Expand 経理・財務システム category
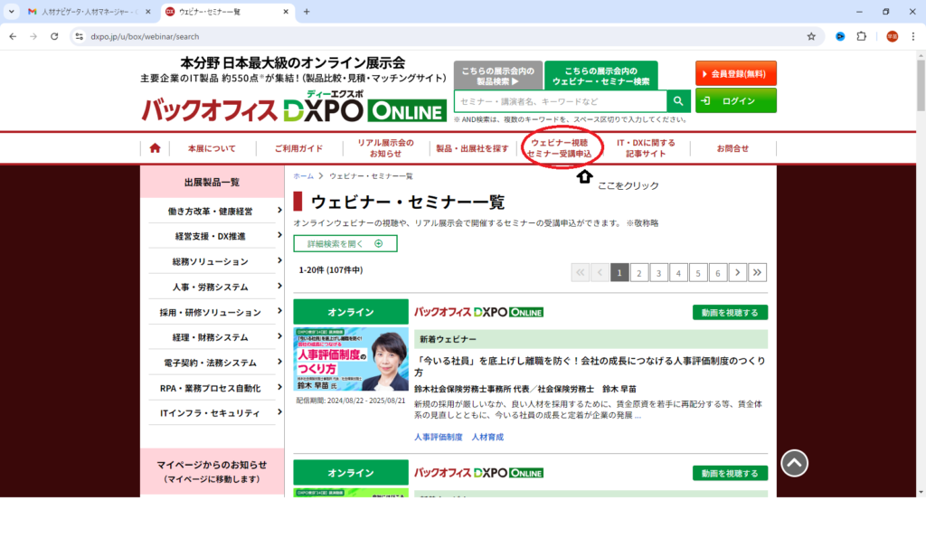The image size is (926, 547). 213,337
